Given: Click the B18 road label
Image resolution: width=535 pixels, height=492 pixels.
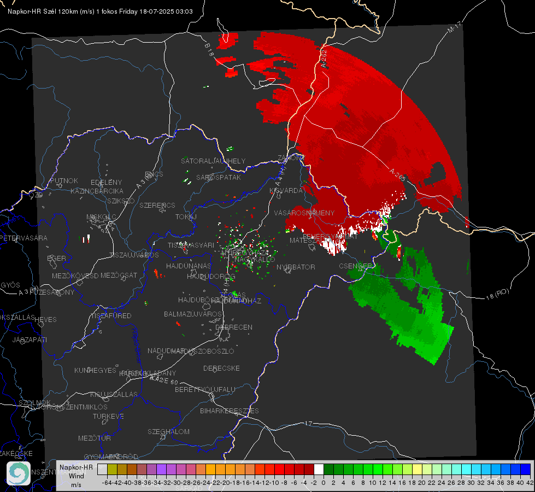Looking at the screenshot, I should pos(209,50).
